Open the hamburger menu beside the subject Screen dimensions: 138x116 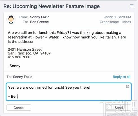132,6
